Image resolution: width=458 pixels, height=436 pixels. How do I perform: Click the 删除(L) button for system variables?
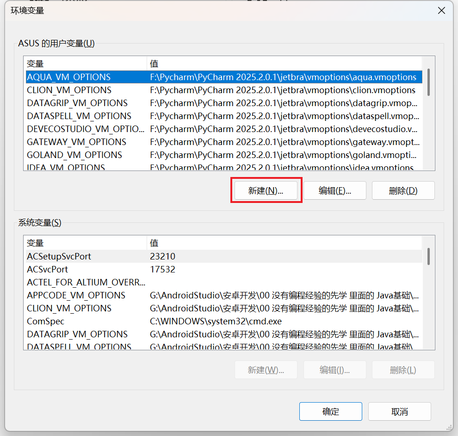pyautogui.click(x=403, y=370)
